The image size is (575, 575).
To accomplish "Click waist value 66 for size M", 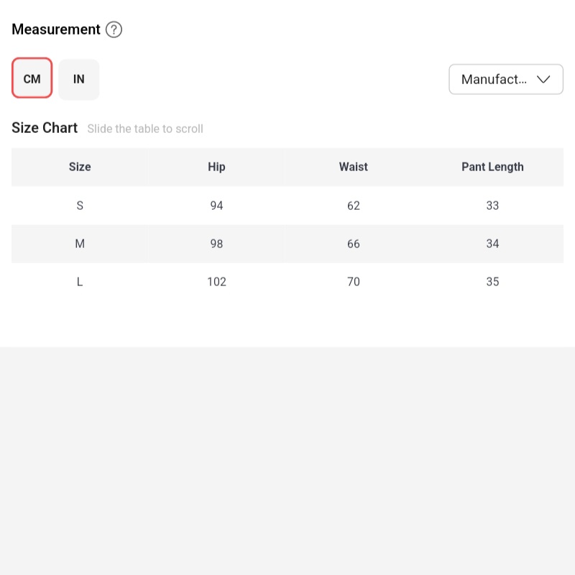I will point(353,244).
